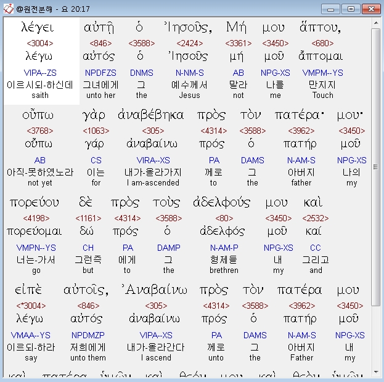The width and height of the screenshot is (384, 382).
Task: Click parsing code VMAA--YS
Action: pyautogui.click(x=31, y=335)
